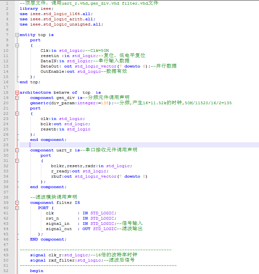The width and height of the screenshot is (259, 274).
Task: Collapse the 'component filter IS' fold marker
Action: coord(17,203)
